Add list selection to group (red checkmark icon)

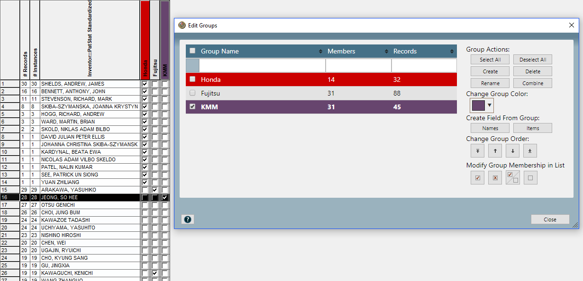(477, 178)
